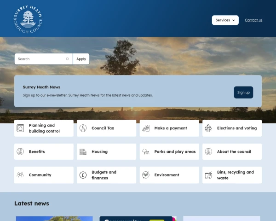Click the Surrey Heath Borough Council logo

[28, 19]
